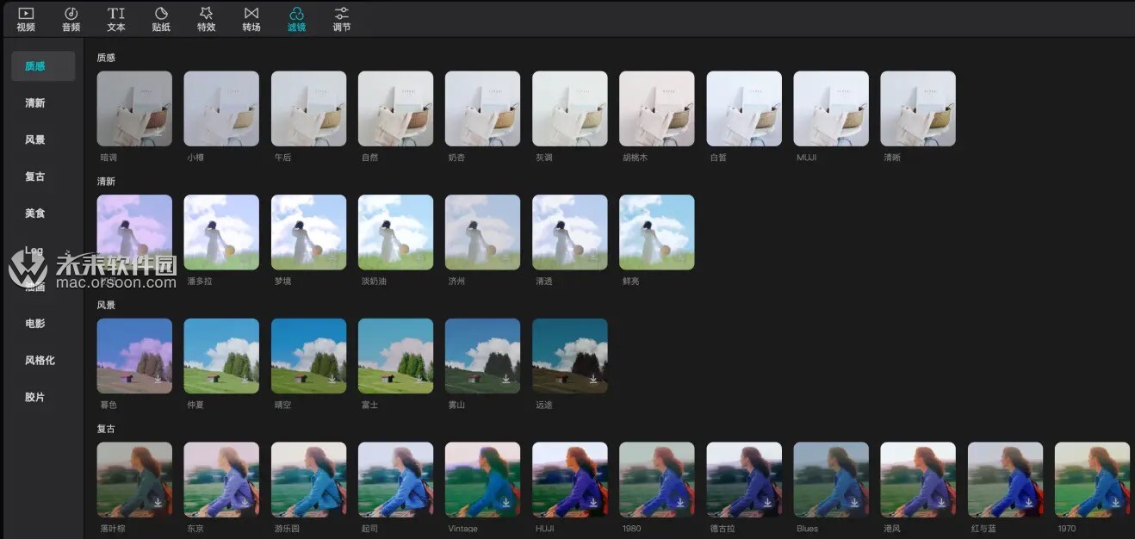Apply the 小樽 filter thumbnail
This screenshot has height=539, width=1135.
coord(221,108)
